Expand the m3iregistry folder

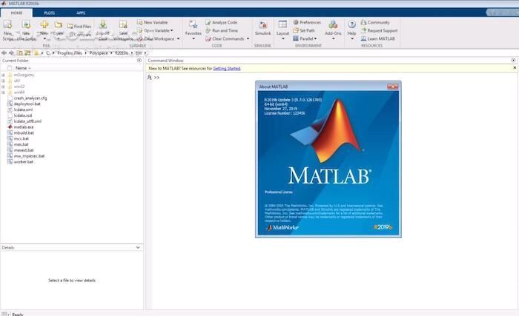(3, 75)
